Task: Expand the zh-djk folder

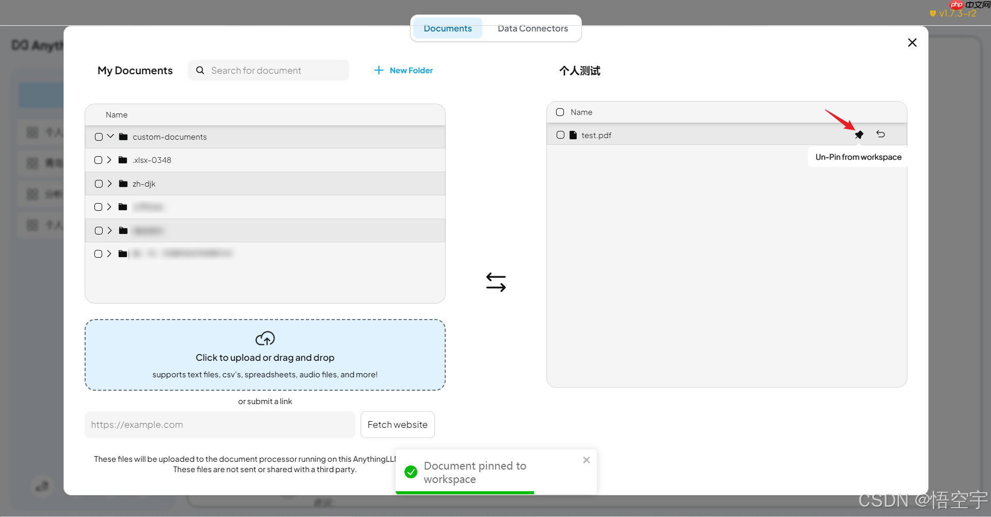Action: click(x=109, y=184)
